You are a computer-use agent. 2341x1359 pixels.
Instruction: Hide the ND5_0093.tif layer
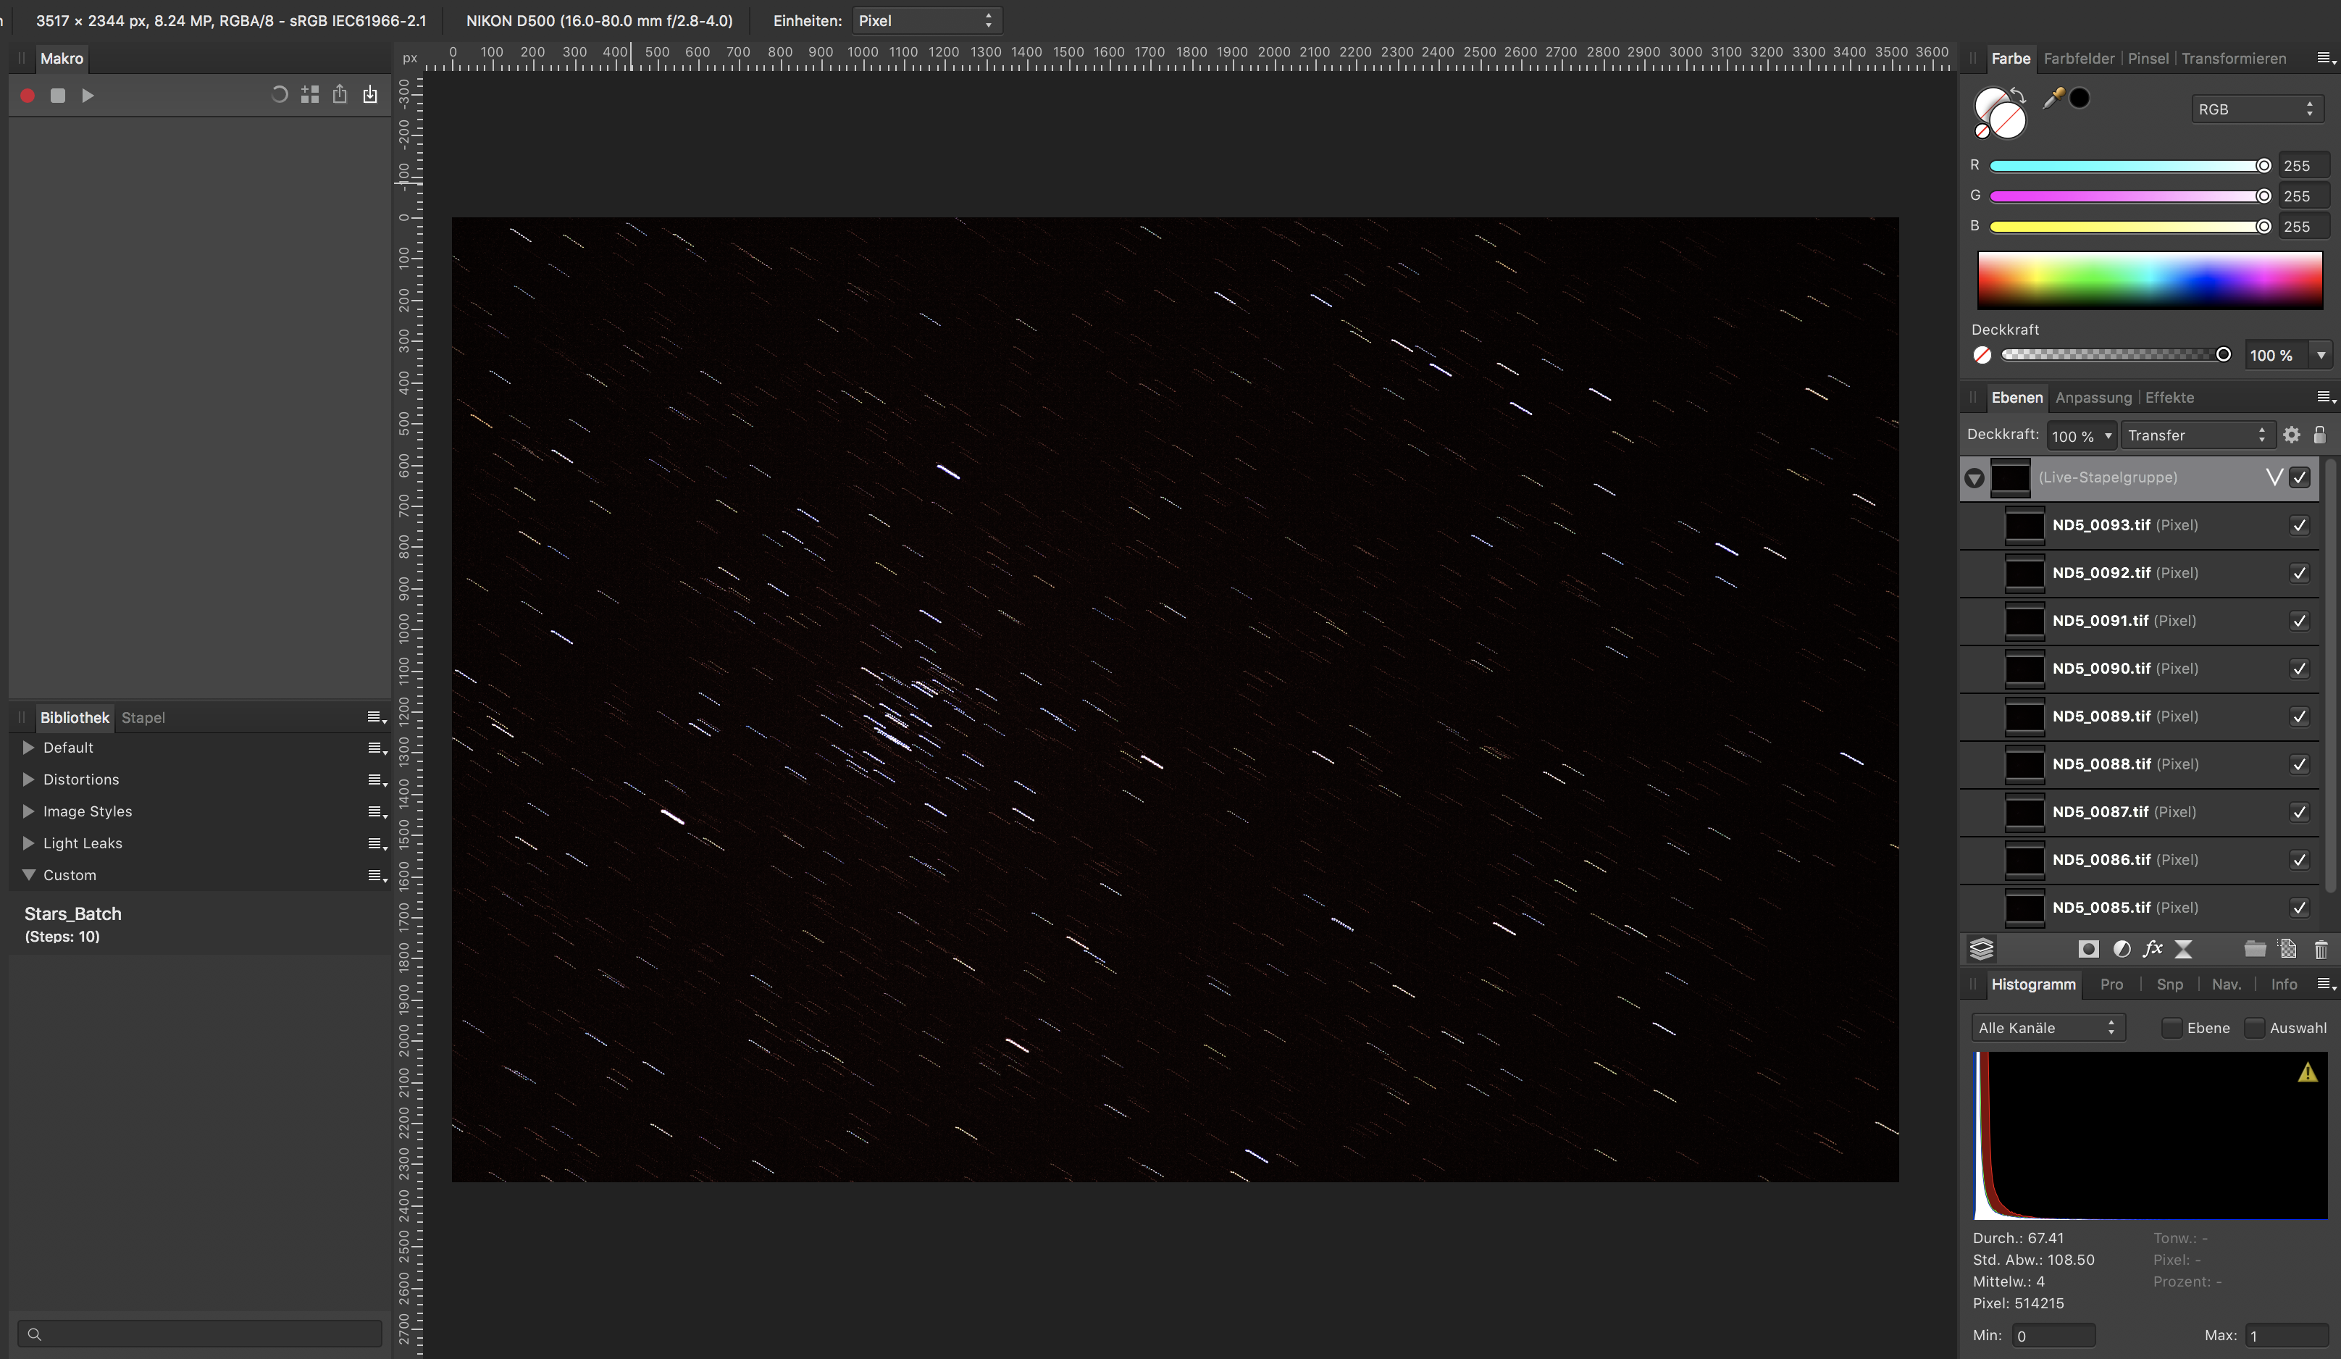click(2299, 526)
